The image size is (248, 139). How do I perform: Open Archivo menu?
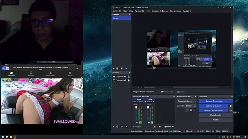116,11
